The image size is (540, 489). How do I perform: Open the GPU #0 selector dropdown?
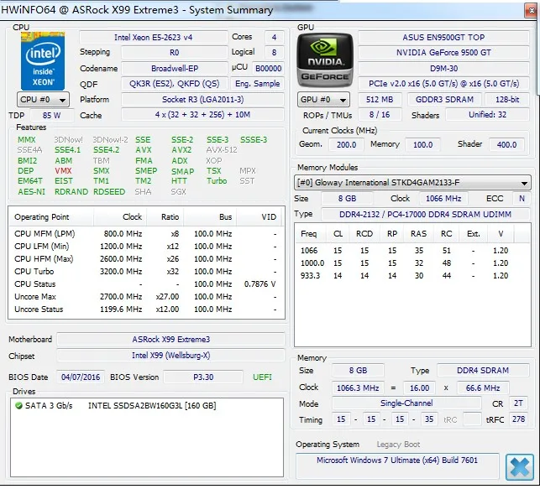pos(323,100)
